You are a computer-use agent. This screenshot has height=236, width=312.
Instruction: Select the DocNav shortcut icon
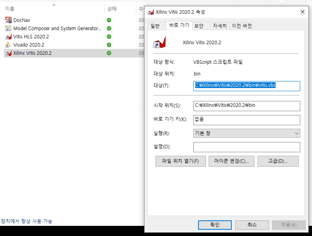pos(8,20)
